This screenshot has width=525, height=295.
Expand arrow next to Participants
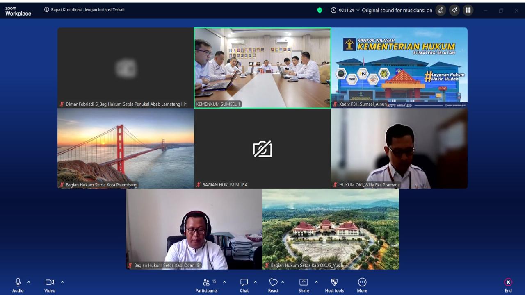pyautogui.click(x=224, y=282)
